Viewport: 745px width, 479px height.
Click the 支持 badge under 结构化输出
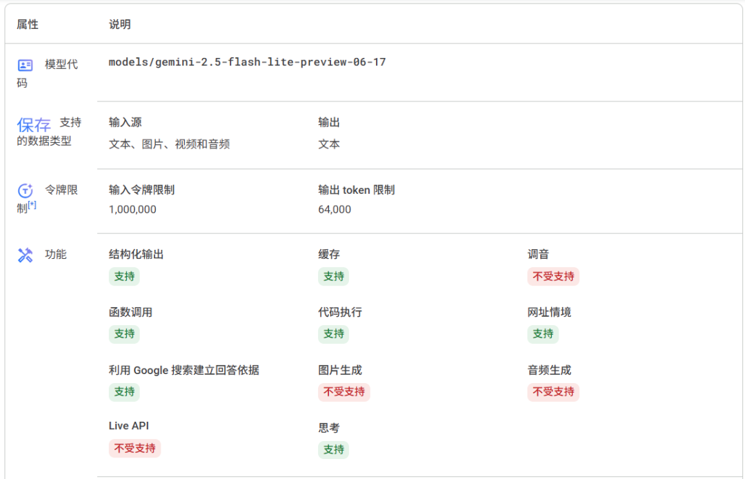coord(124,277)
